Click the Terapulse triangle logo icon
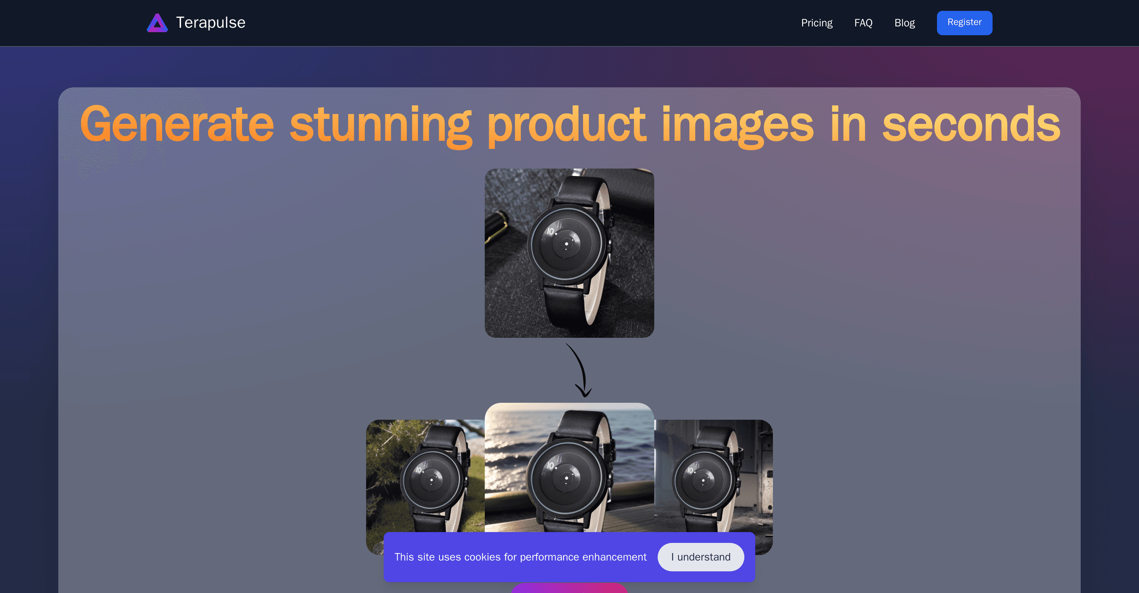Image resolution: width=1139 pixels, height=593 pixels. [x=157, y=23]
